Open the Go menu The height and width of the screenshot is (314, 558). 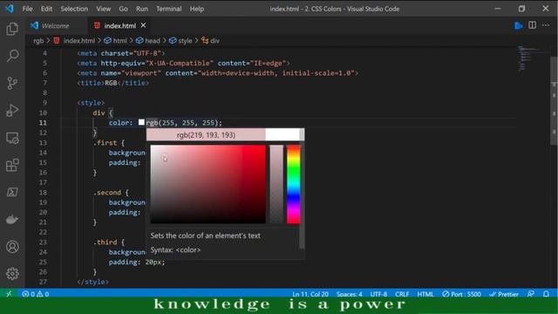pyautogui.click(x=123, y=9)
